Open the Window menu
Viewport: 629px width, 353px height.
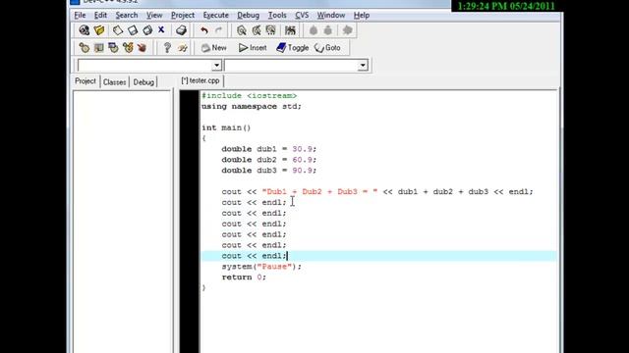click(x=331, y=16)
